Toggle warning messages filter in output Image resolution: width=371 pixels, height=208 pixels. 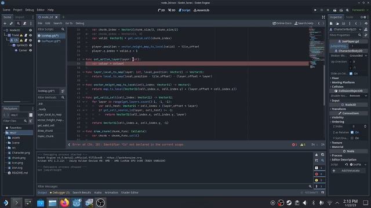click(x=319, y=180)
